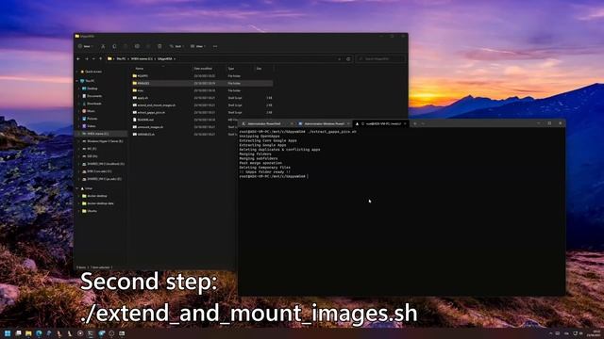Open the Sort dropdown in File Explorer
This screenshot has height=339, width=604.
176,46
